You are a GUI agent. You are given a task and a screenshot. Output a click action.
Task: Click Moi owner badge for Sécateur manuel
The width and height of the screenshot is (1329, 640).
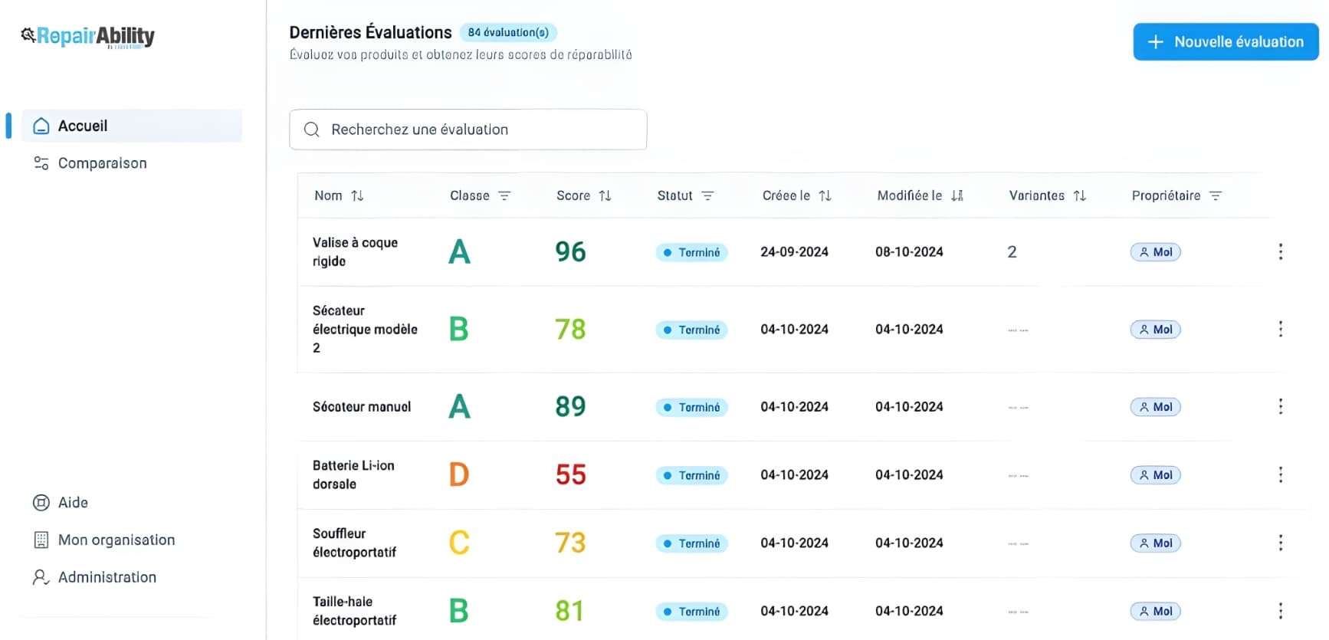click(x=1155, y=407)
